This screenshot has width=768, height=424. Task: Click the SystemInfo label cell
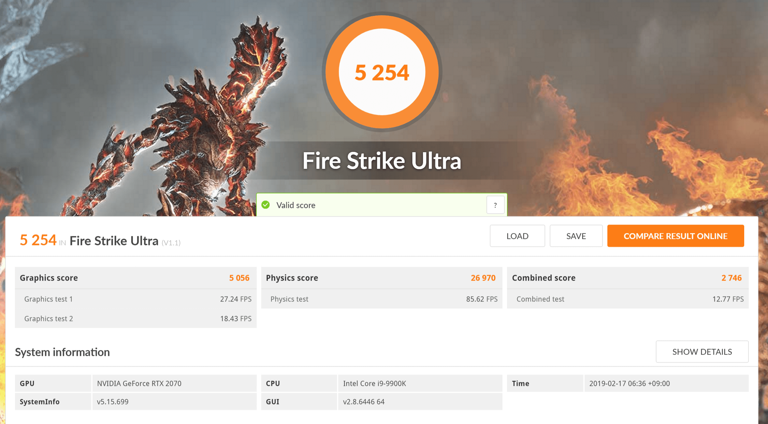point(53,402)
